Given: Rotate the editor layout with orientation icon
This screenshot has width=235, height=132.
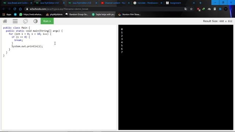Looking at the screenshot, I should [x=25, y=21].
